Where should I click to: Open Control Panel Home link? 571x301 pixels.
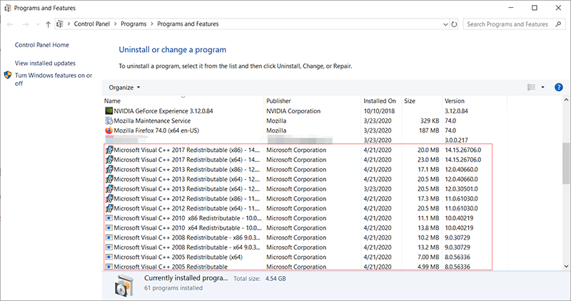tap(42, 45)
